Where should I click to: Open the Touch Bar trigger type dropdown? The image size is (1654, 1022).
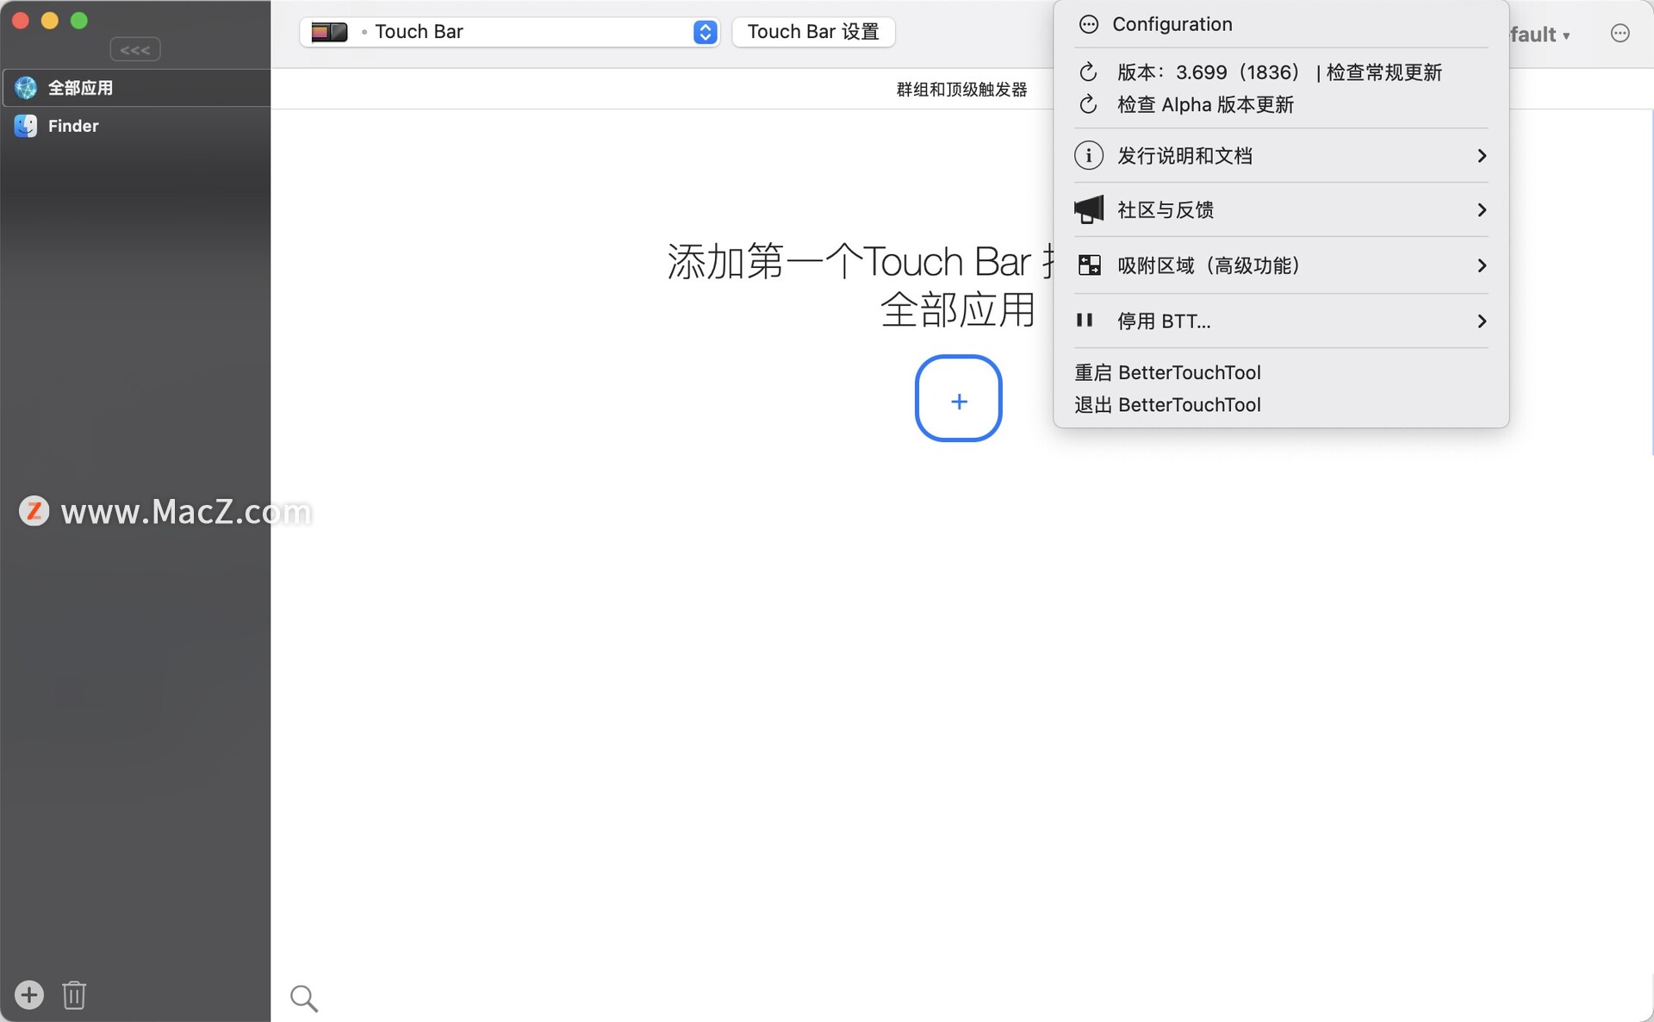pyautogui.click(x=510, y=32)
